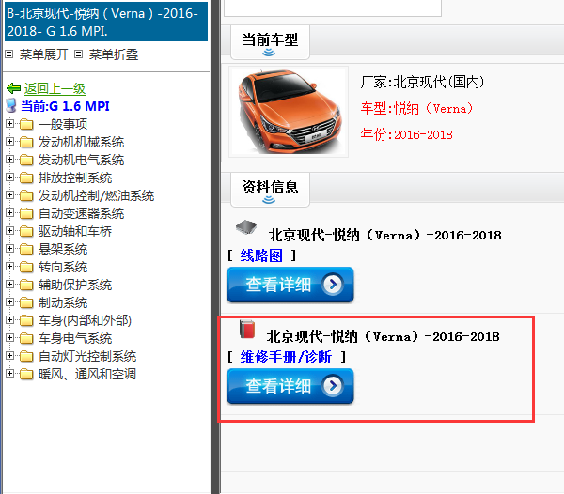564x494 pixels.
Task: Select the 车身(内部和外部) tree label
Action: point(85,320)
